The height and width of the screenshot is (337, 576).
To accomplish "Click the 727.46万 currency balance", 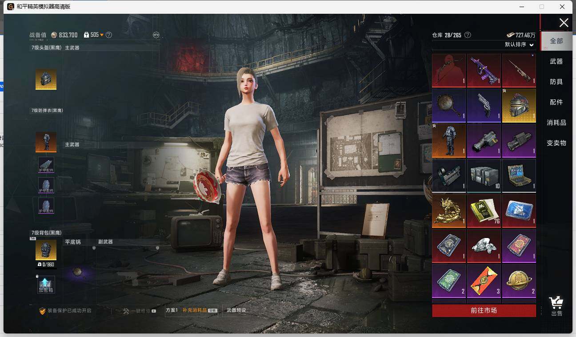I will (x=521, y=35).
